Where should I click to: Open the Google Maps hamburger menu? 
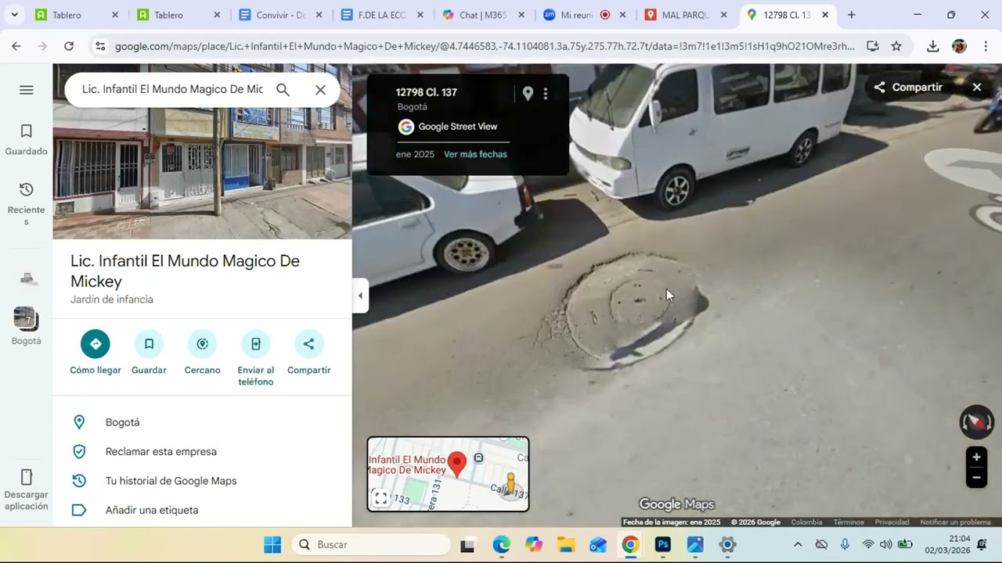[x=26, y=90]
